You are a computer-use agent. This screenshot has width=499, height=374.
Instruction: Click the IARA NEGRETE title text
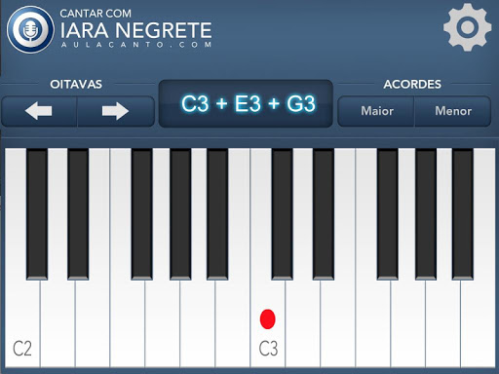135,30
